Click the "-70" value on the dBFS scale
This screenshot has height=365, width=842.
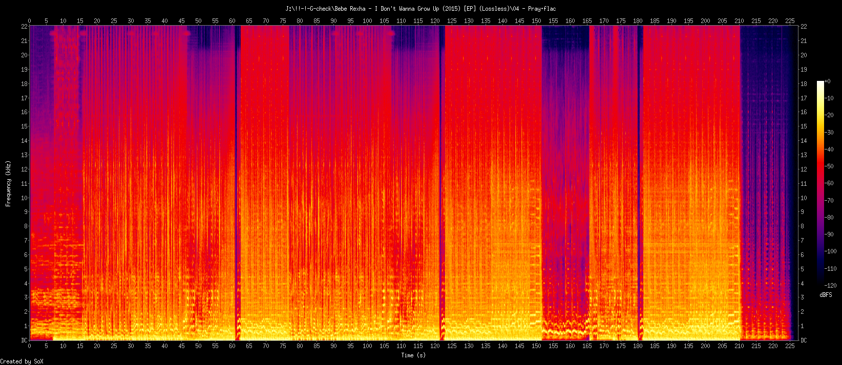click(829, 201)
